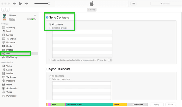The image size is (182, 107).
Task: Uncheck the Sync Contacts checkbox
Action: (x=47, y=17)
